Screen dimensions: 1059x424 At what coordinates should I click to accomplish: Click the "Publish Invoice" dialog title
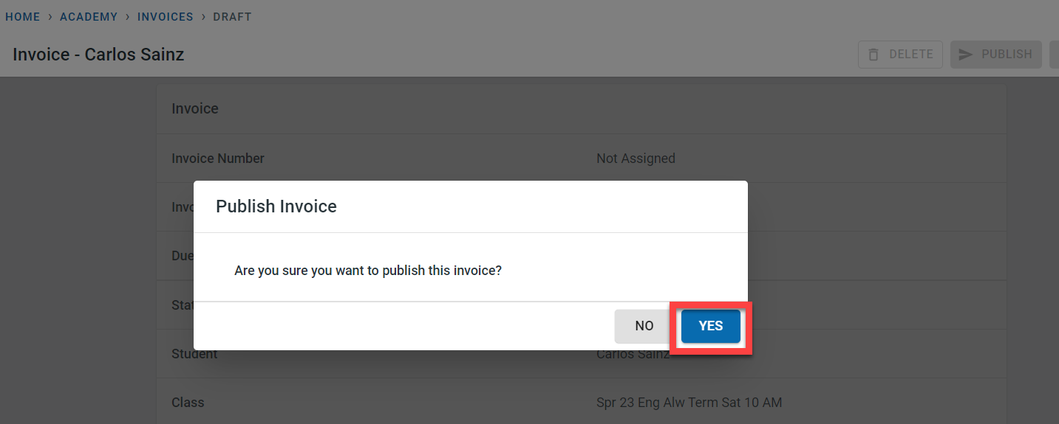(x=276, y=206)
